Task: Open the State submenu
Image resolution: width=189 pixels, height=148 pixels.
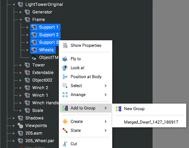Action: tap(85, 130)
